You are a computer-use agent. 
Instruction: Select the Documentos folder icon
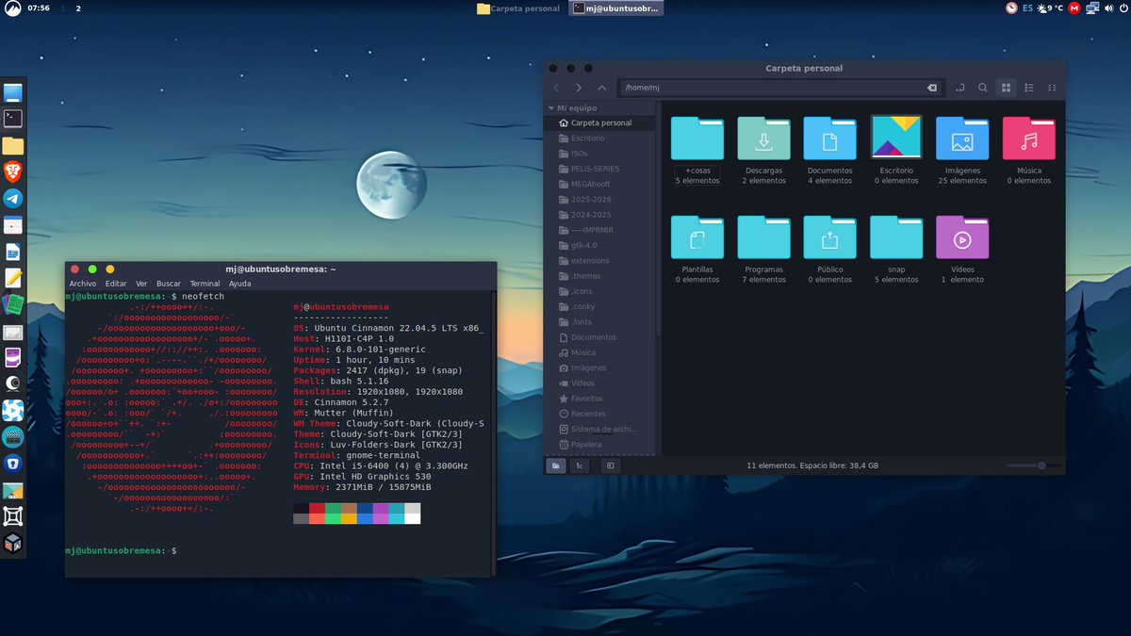pyautogui.click(x=829, y=139)
